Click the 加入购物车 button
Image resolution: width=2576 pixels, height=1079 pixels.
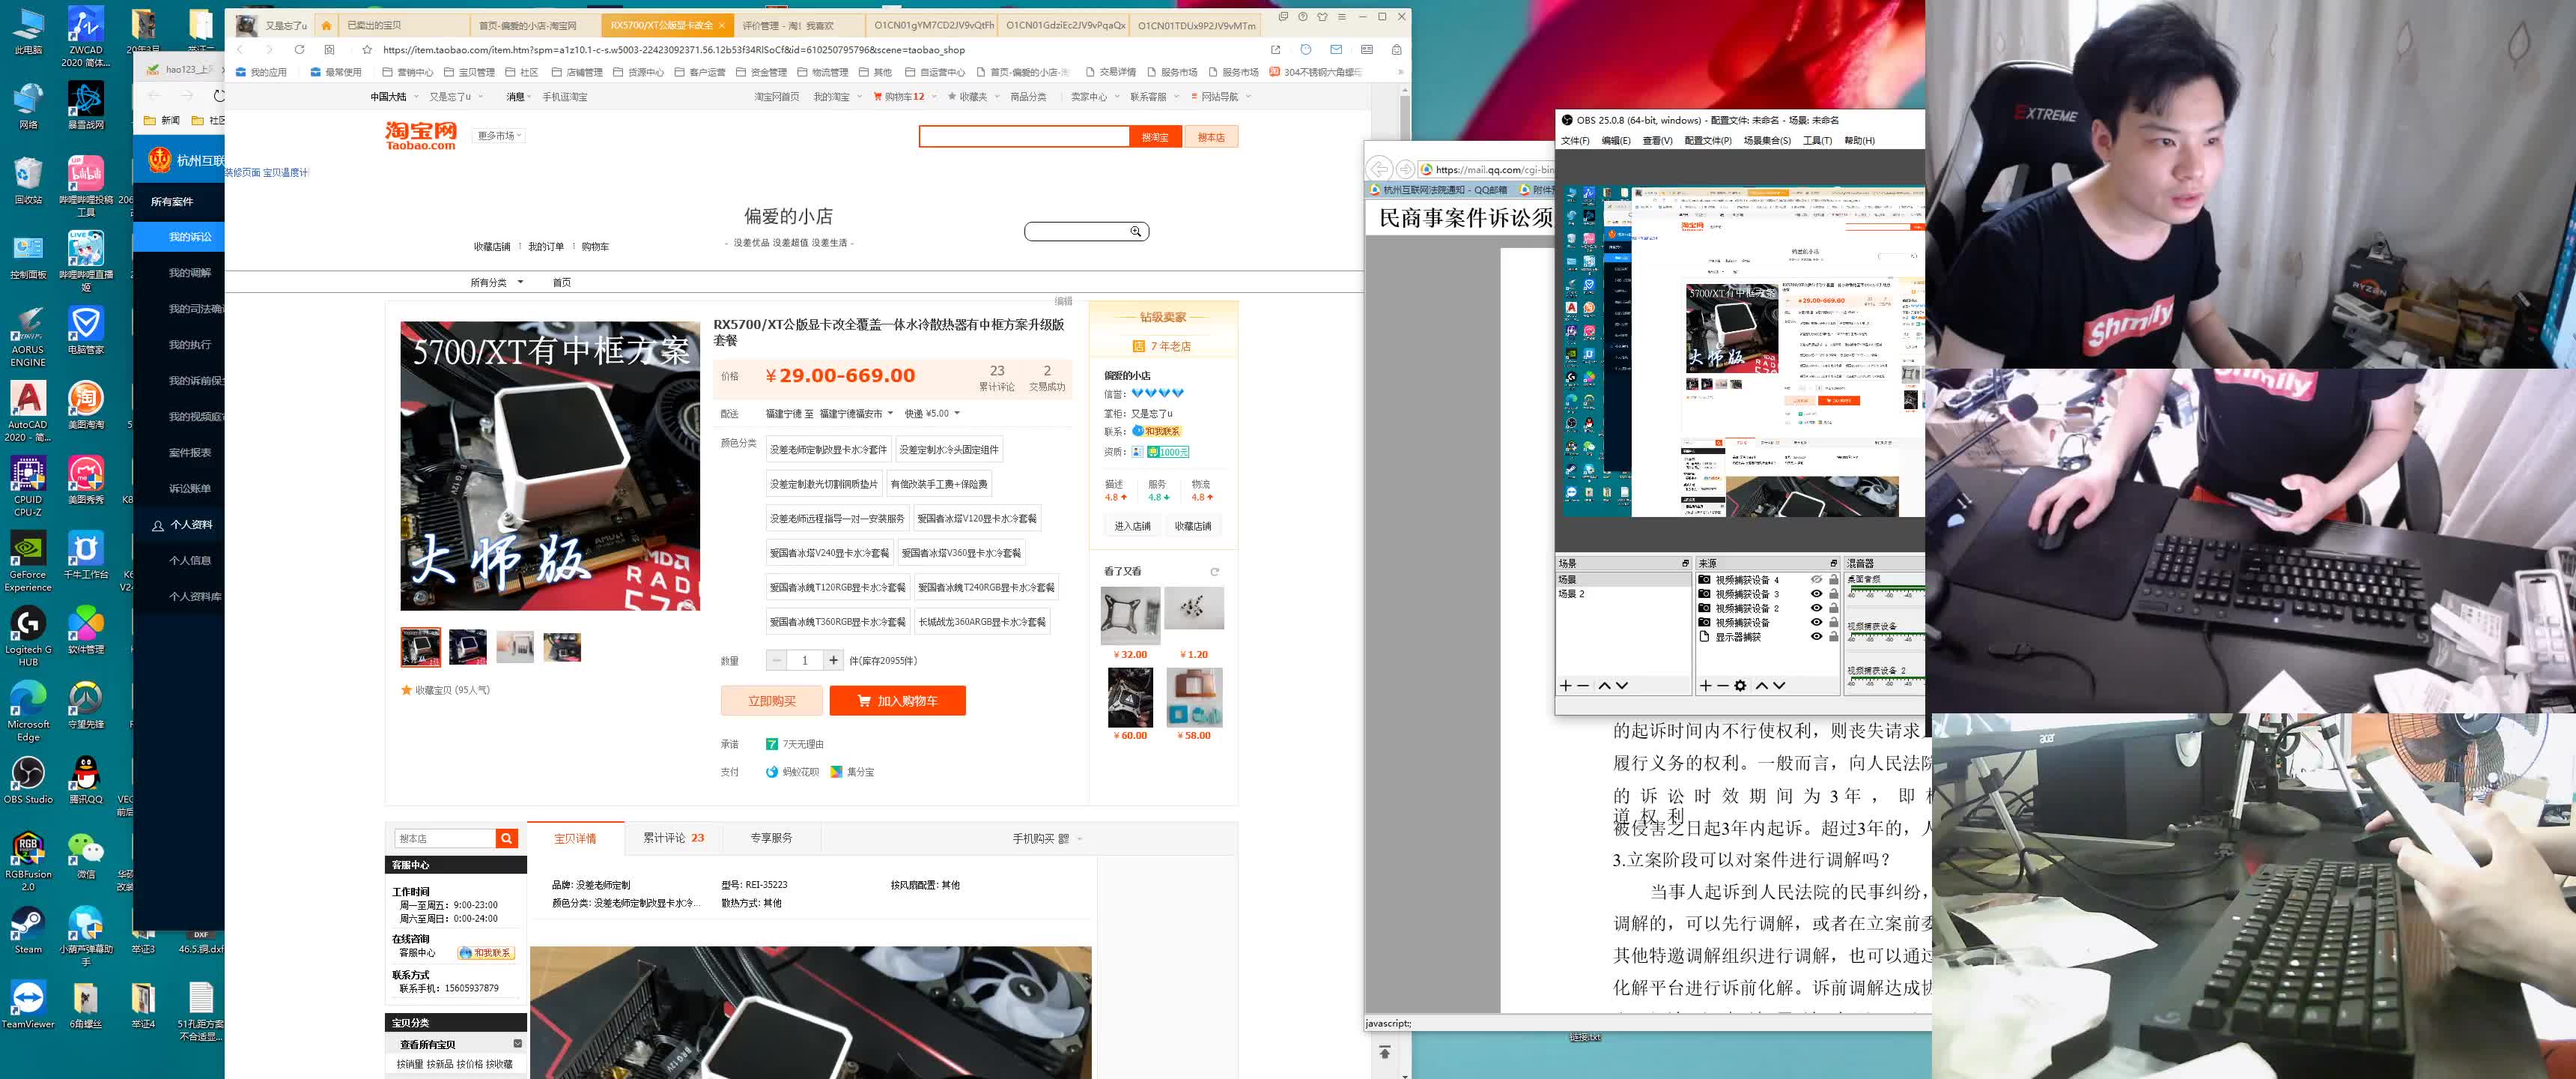point(897,701)
